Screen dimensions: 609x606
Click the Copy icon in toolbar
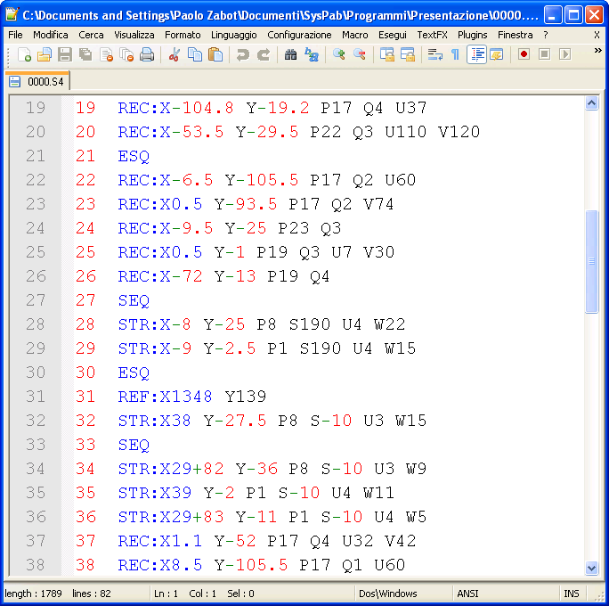[195, 54]
